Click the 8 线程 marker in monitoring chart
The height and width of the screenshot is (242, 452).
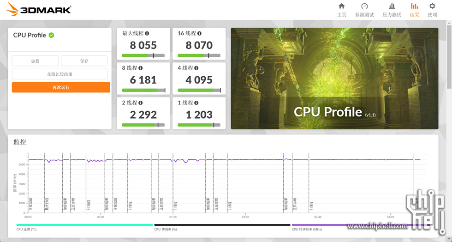click(130, 206)
